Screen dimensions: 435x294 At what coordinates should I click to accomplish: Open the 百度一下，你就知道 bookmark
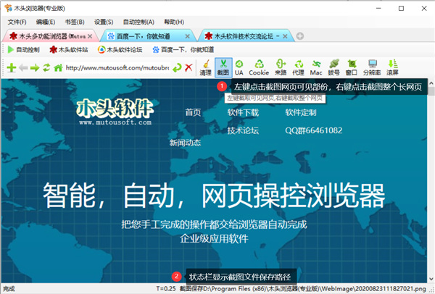tap(183, 49)
